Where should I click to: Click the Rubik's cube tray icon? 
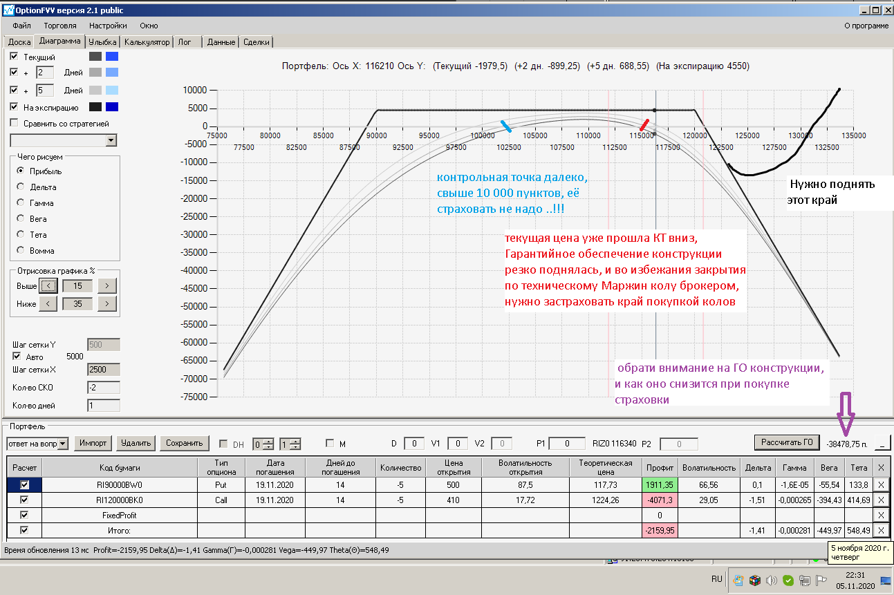pyautogui.click(x=755, y=580)
